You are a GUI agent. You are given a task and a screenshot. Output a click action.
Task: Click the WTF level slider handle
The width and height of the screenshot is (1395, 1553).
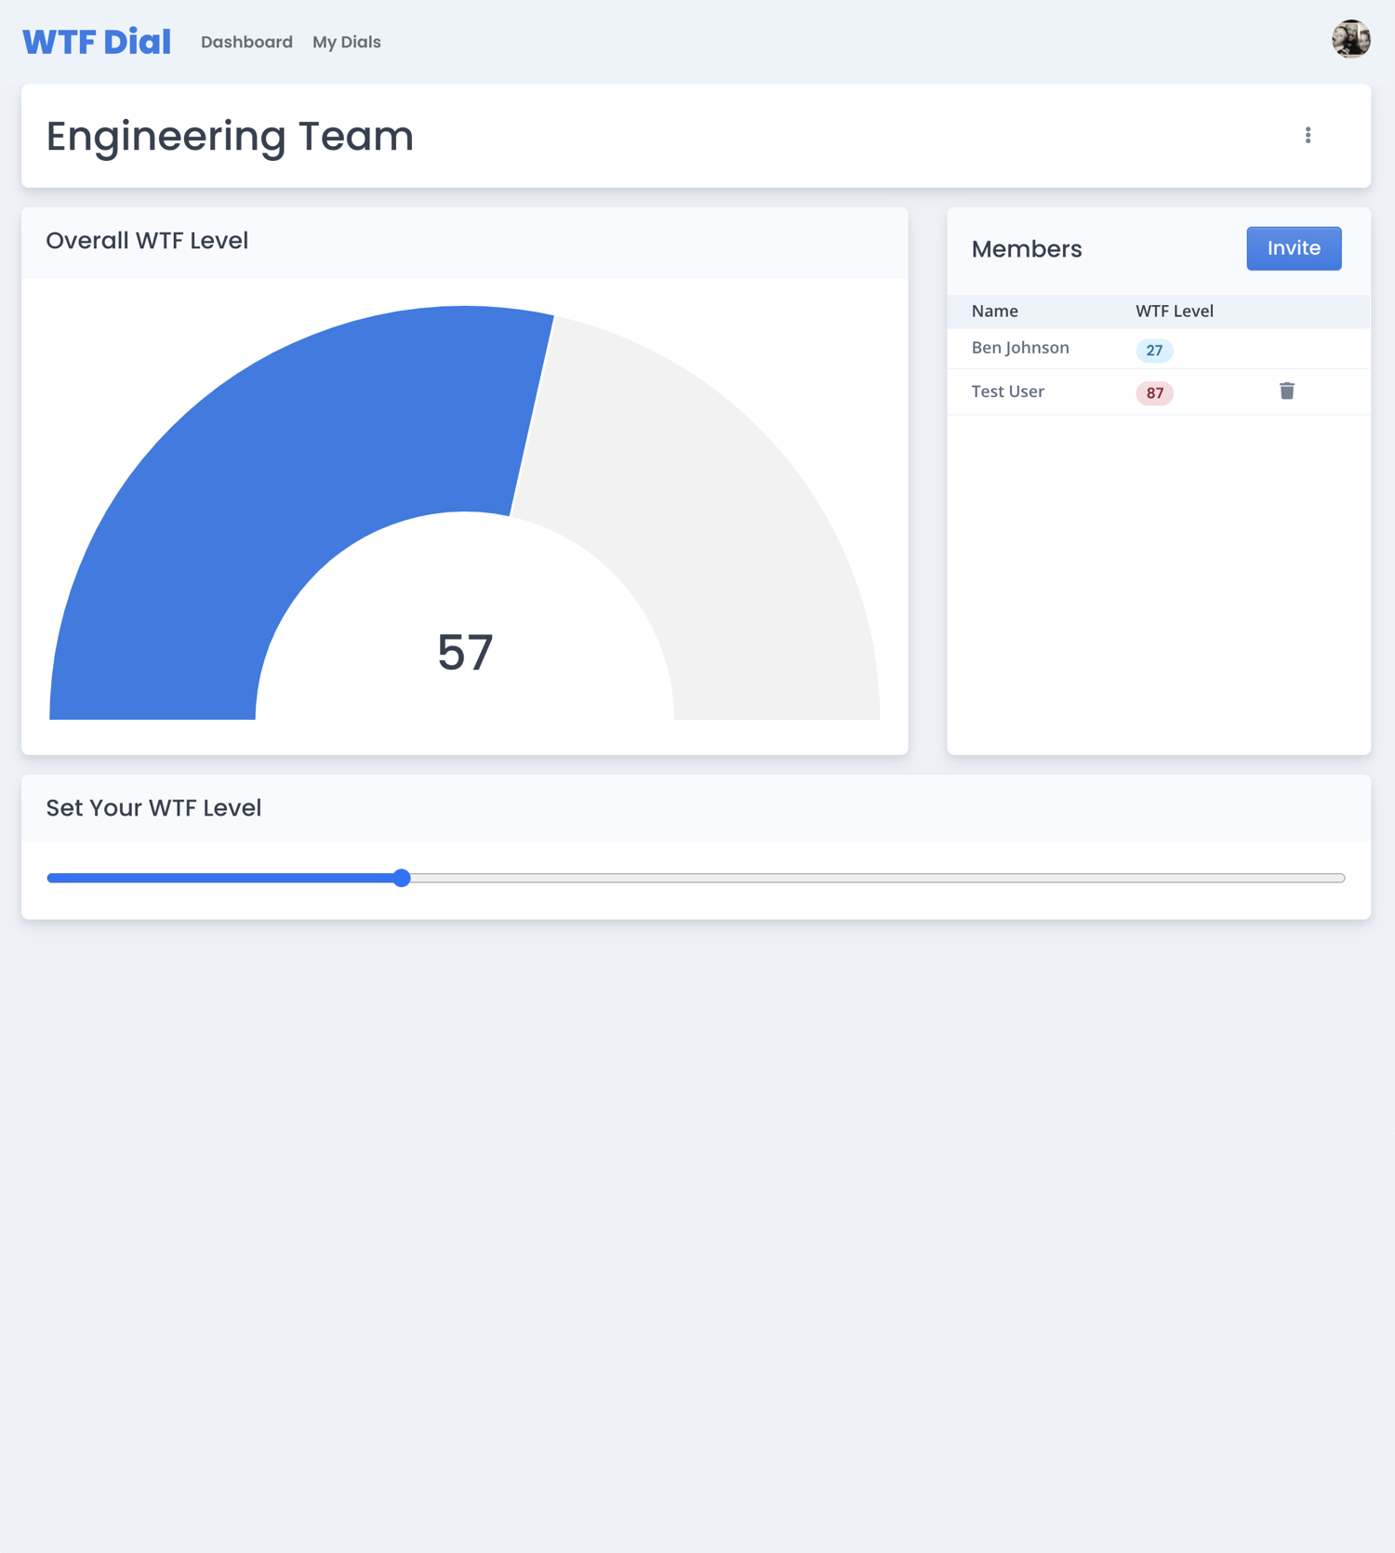402,878
